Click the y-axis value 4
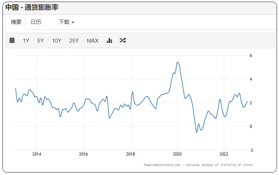 251,79
